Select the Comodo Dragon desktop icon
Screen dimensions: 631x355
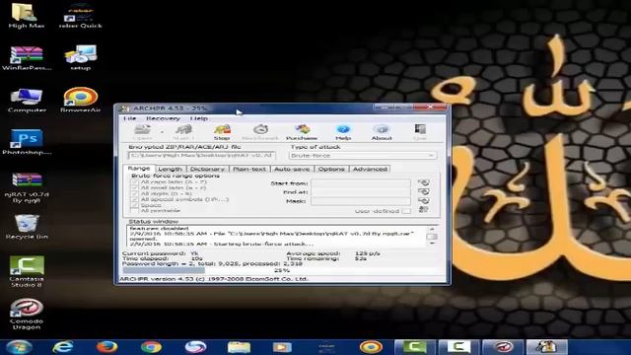tap(27, 315)
